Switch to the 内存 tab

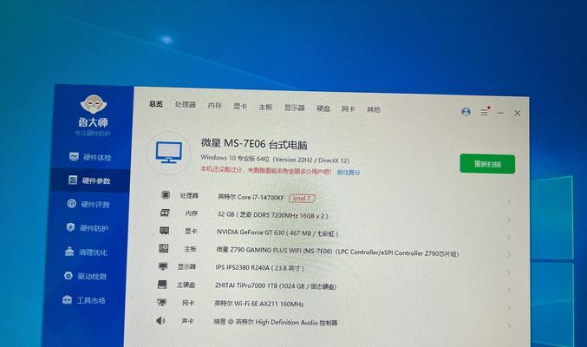pos(215,106)
